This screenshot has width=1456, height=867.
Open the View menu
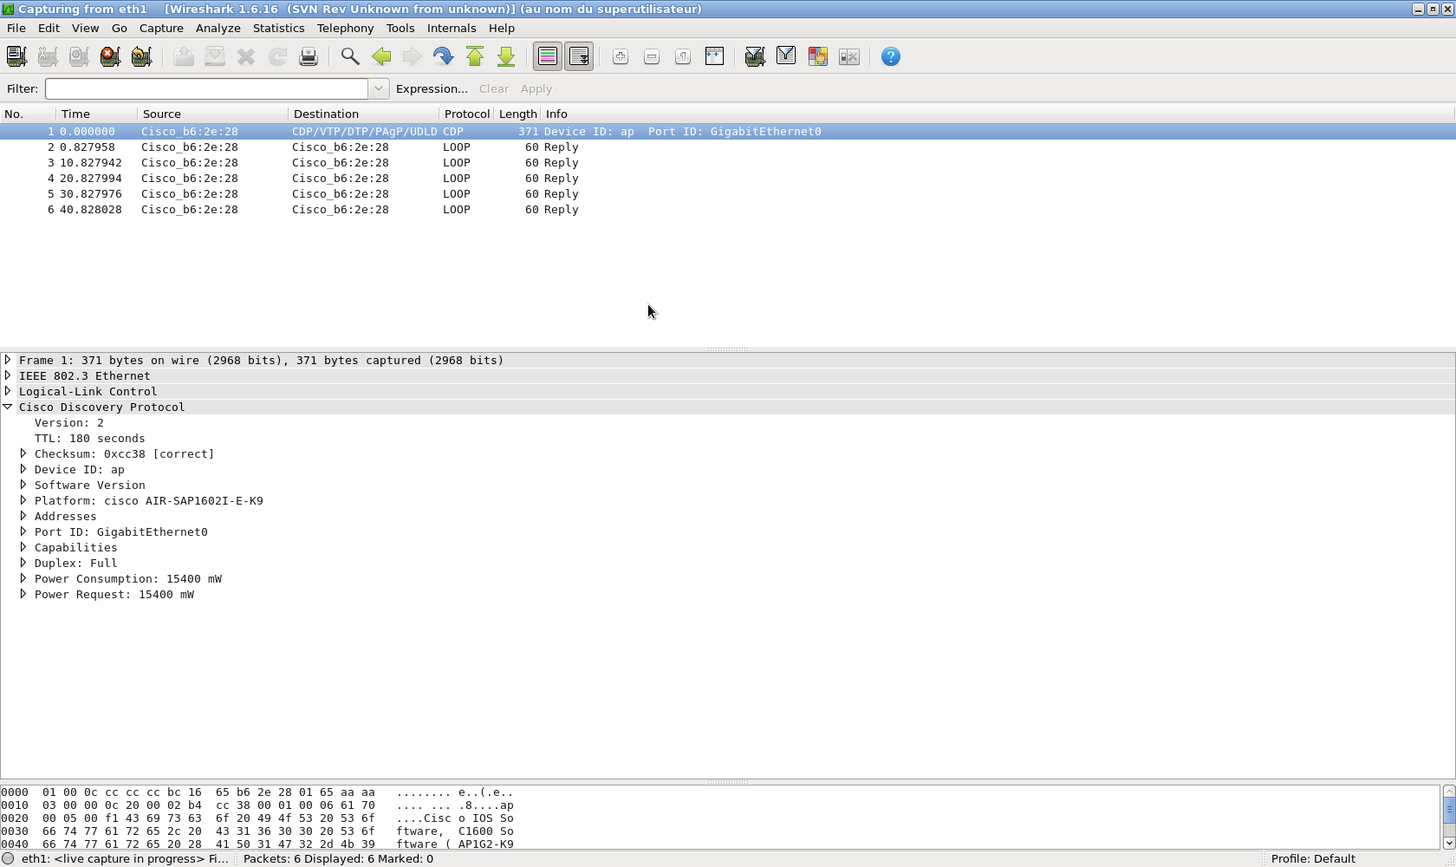point(85,28)
